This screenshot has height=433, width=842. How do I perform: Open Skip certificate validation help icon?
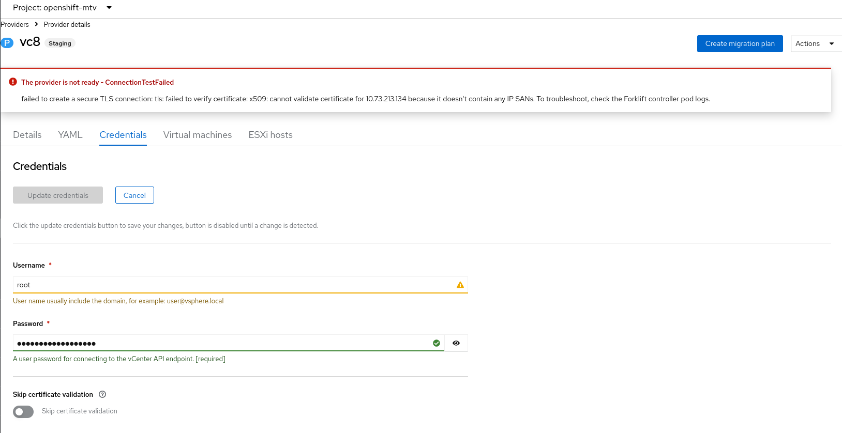point(102,394)
